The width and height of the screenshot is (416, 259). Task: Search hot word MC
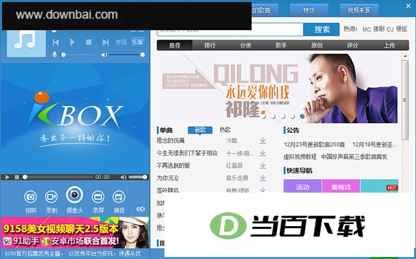(366, 30)
